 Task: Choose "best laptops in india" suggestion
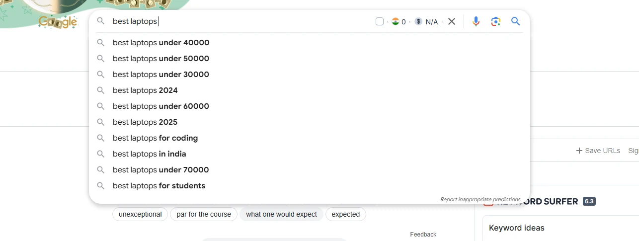click(x=149, y=154)
